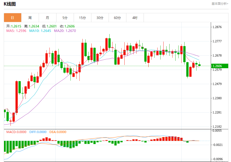Click the MA10 indicator label

tap(40, 31)
